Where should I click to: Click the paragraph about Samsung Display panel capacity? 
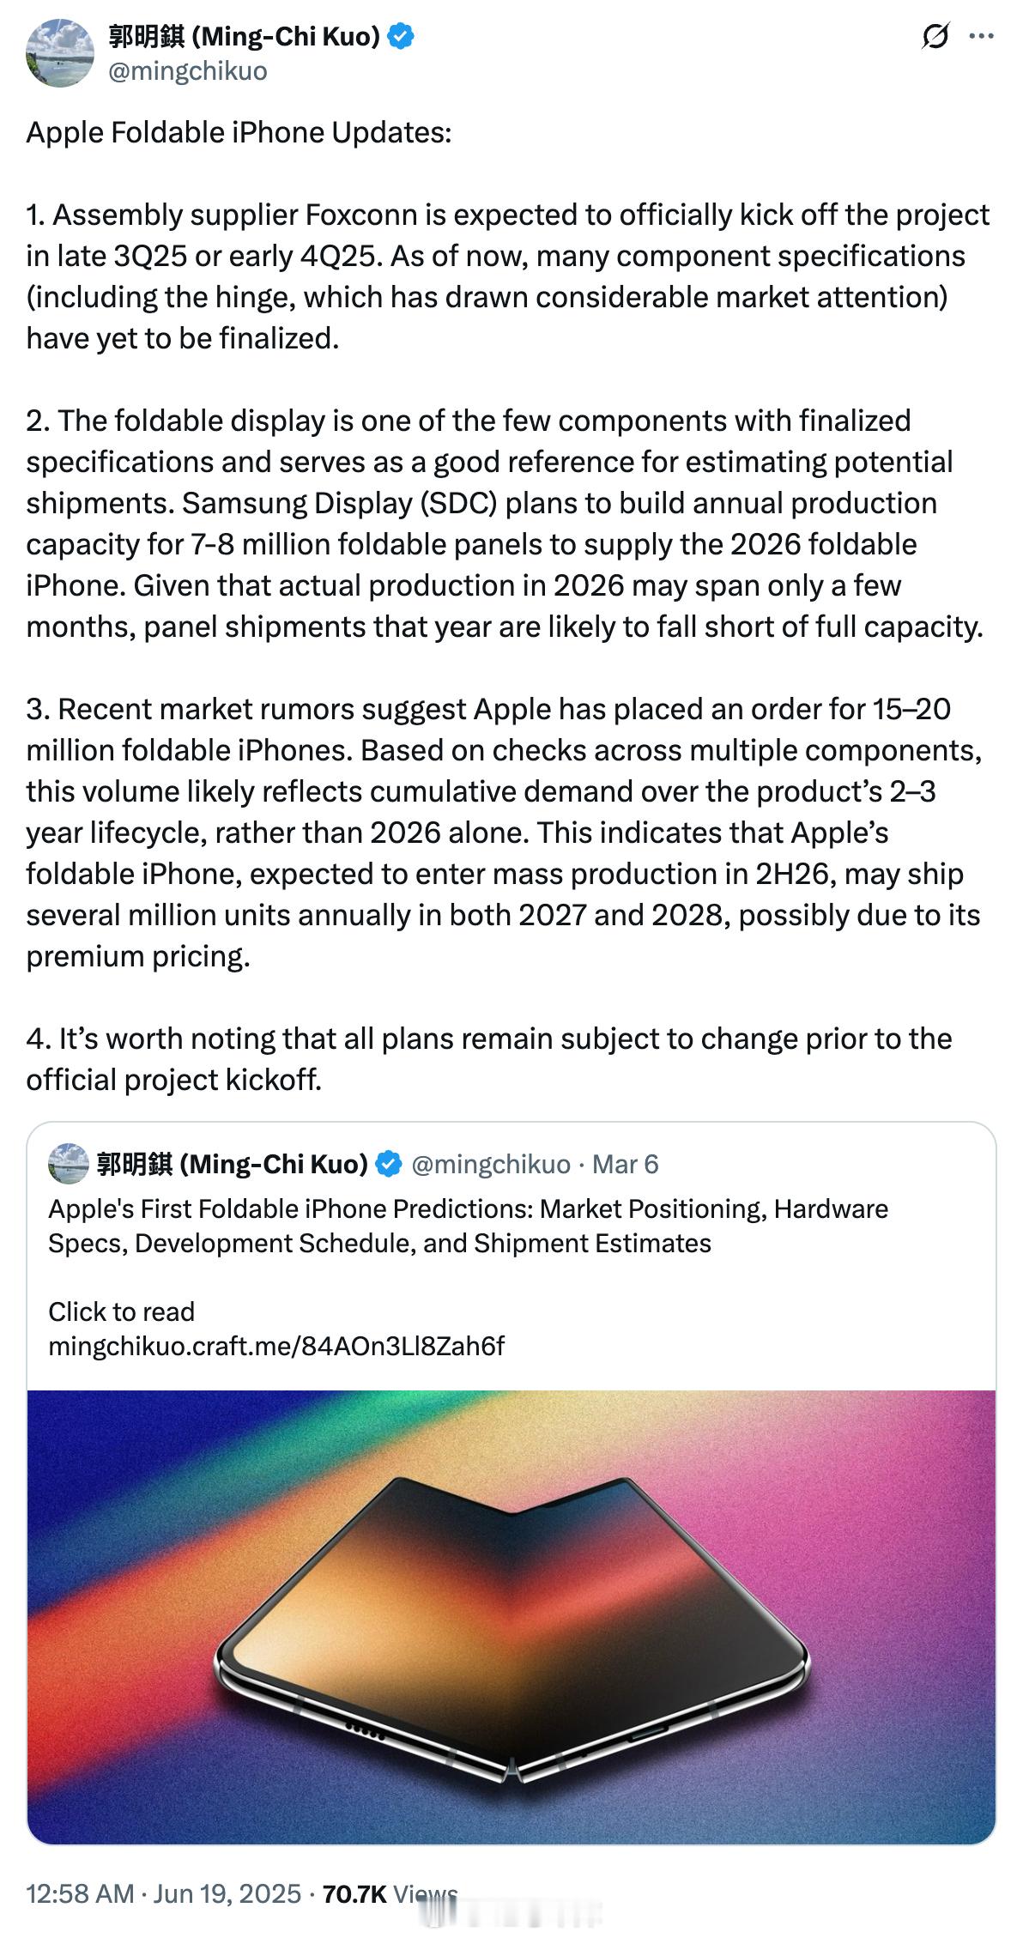tap(505, 524)
